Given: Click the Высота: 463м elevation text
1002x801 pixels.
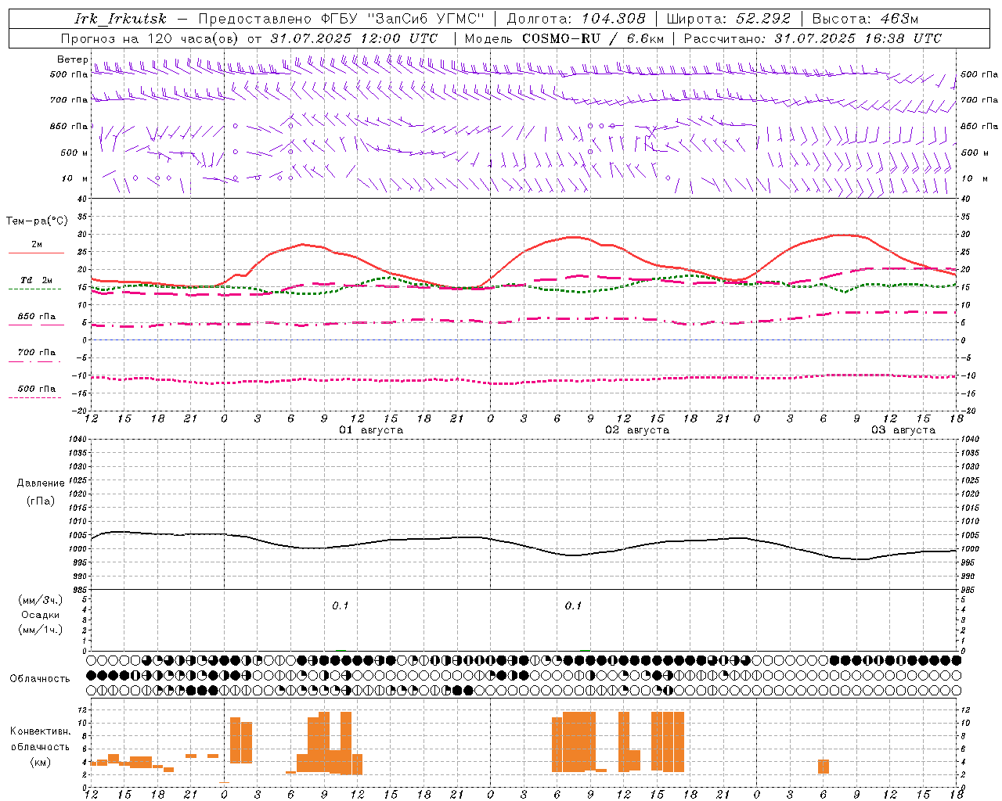Looking at the screenshot, I should [x=865, y=19].
